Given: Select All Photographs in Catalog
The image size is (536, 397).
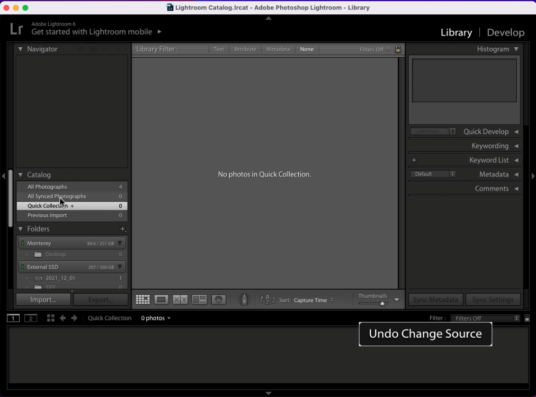Looking at the screenshot, I should coord(72,187).
